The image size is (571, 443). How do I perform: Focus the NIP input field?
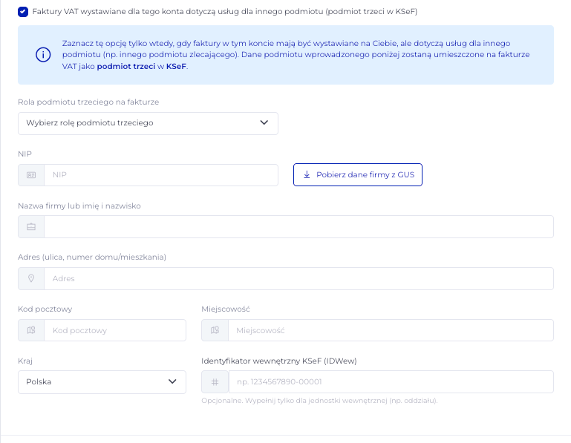tap(160, 175)
